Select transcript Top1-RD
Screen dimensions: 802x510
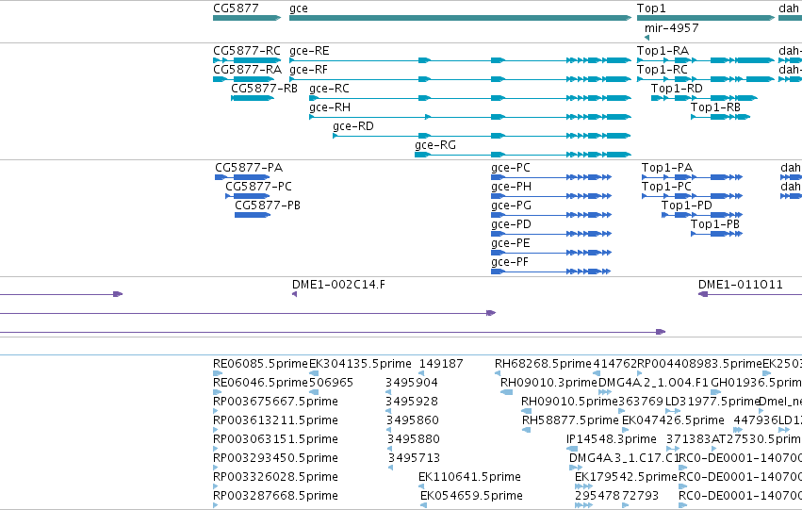tap(704, 98)
